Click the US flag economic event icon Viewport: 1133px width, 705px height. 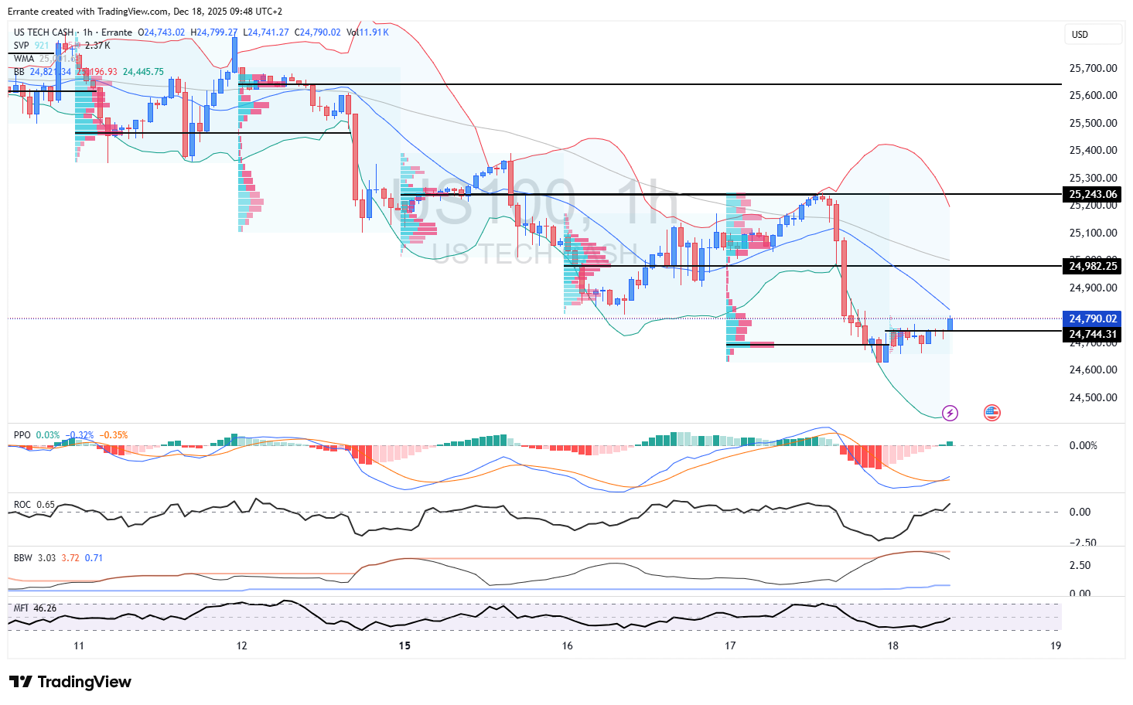[991, 413]
